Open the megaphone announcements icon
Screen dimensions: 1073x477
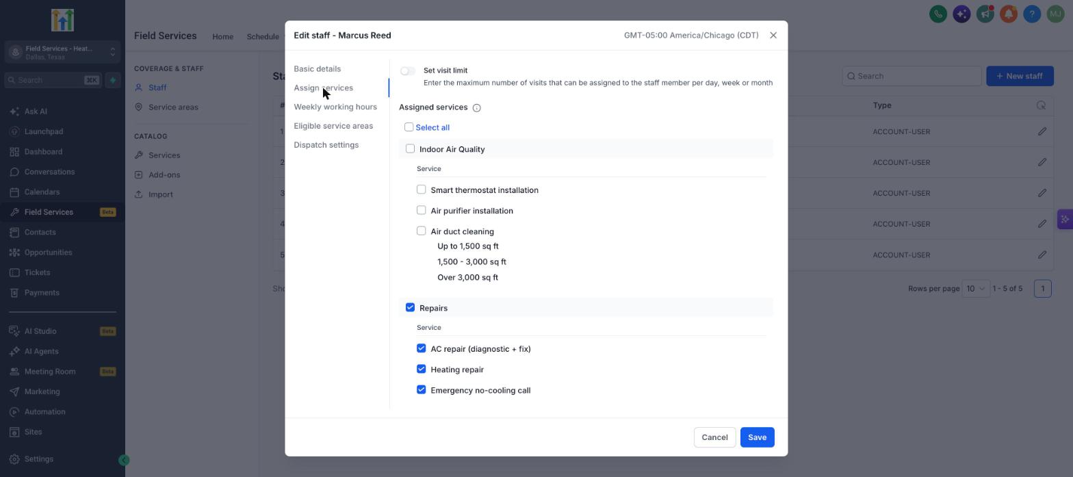[985, 14]
